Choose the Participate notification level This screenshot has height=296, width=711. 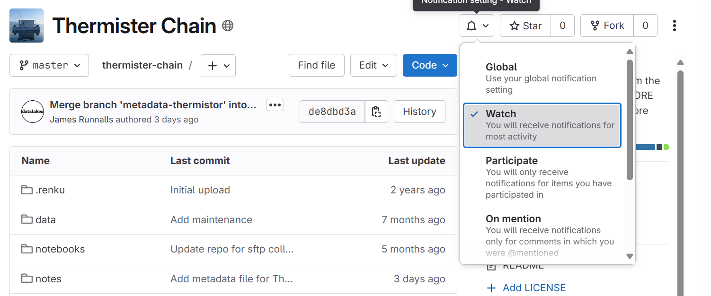tap(542, 177)
